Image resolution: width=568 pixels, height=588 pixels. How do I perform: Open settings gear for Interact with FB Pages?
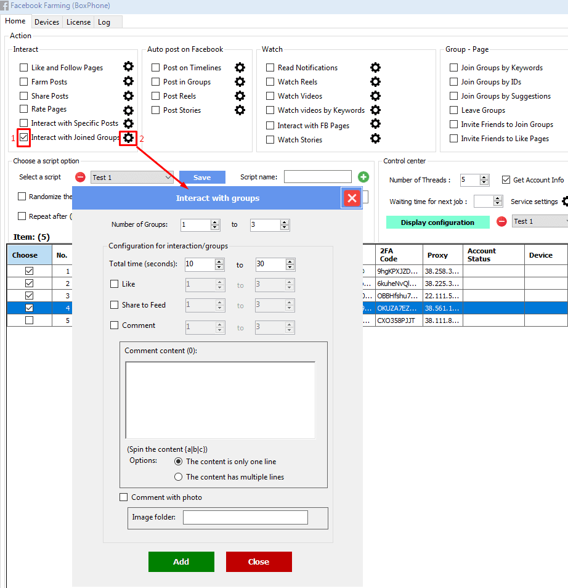click(x=375, y=124)
